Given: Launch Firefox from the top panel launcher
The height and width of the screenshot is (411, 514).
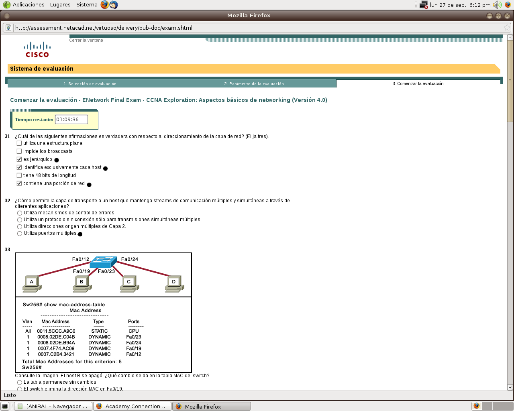Looking at the screenshot, I should point(104,4).
